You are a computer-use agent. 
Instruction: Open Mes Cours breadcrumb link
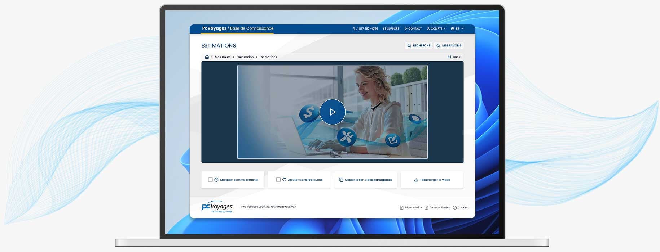pos(223,57)
